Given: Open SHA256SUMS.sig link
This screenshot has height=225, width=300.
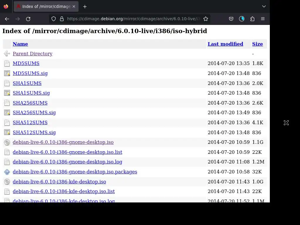Looking at the screenshot, I should click(34, 113).
